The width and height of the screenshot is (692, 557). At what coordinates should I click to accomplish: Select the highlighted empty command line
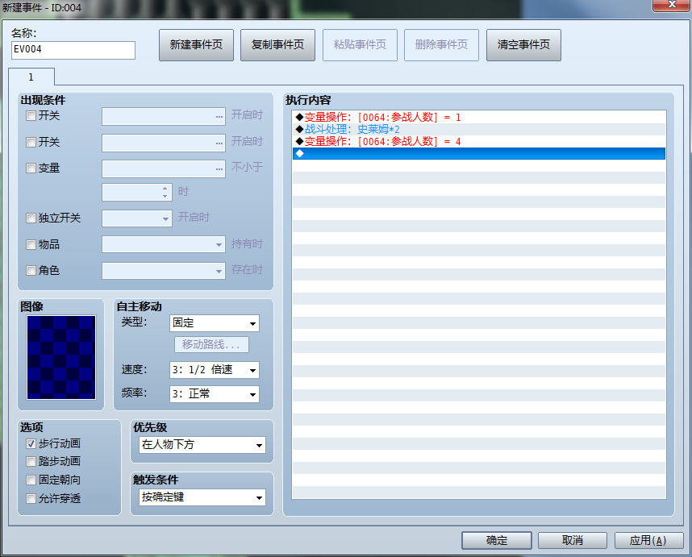[479, 153]
